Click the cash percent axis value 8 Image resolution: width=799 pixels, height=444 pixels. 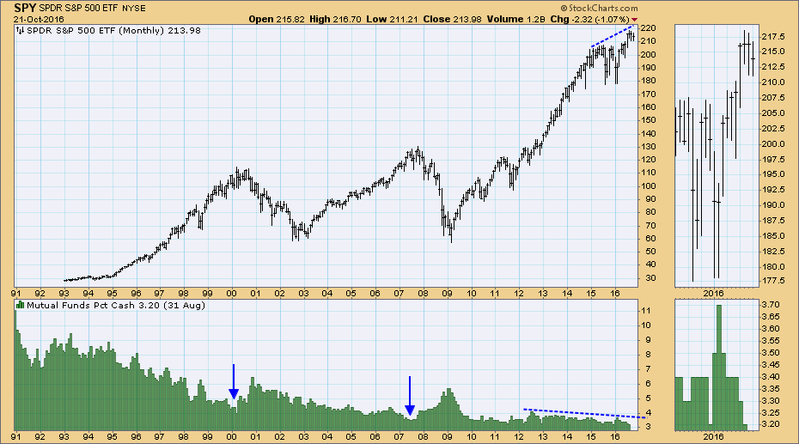646,355
